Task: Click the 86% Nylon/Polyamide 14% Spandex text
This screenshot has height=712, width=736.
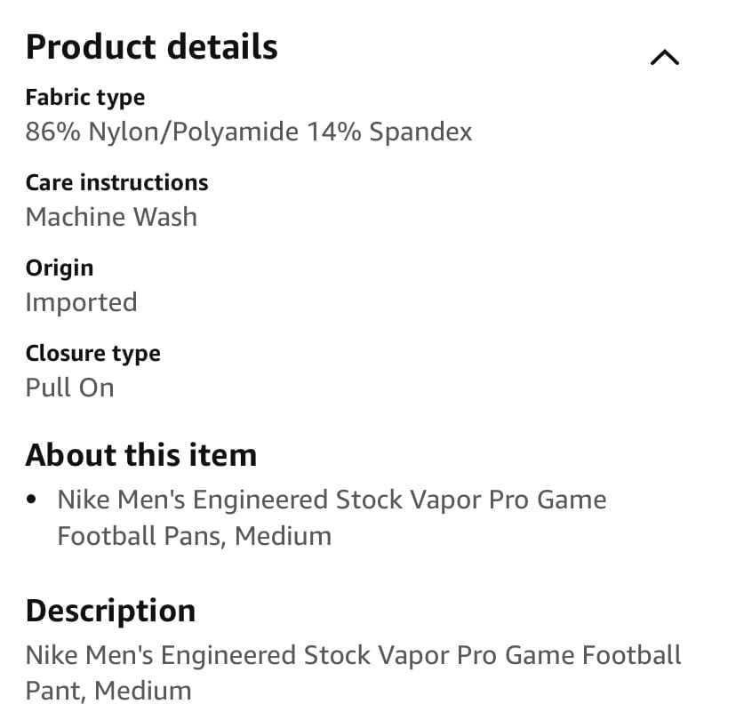Action: 249,132
